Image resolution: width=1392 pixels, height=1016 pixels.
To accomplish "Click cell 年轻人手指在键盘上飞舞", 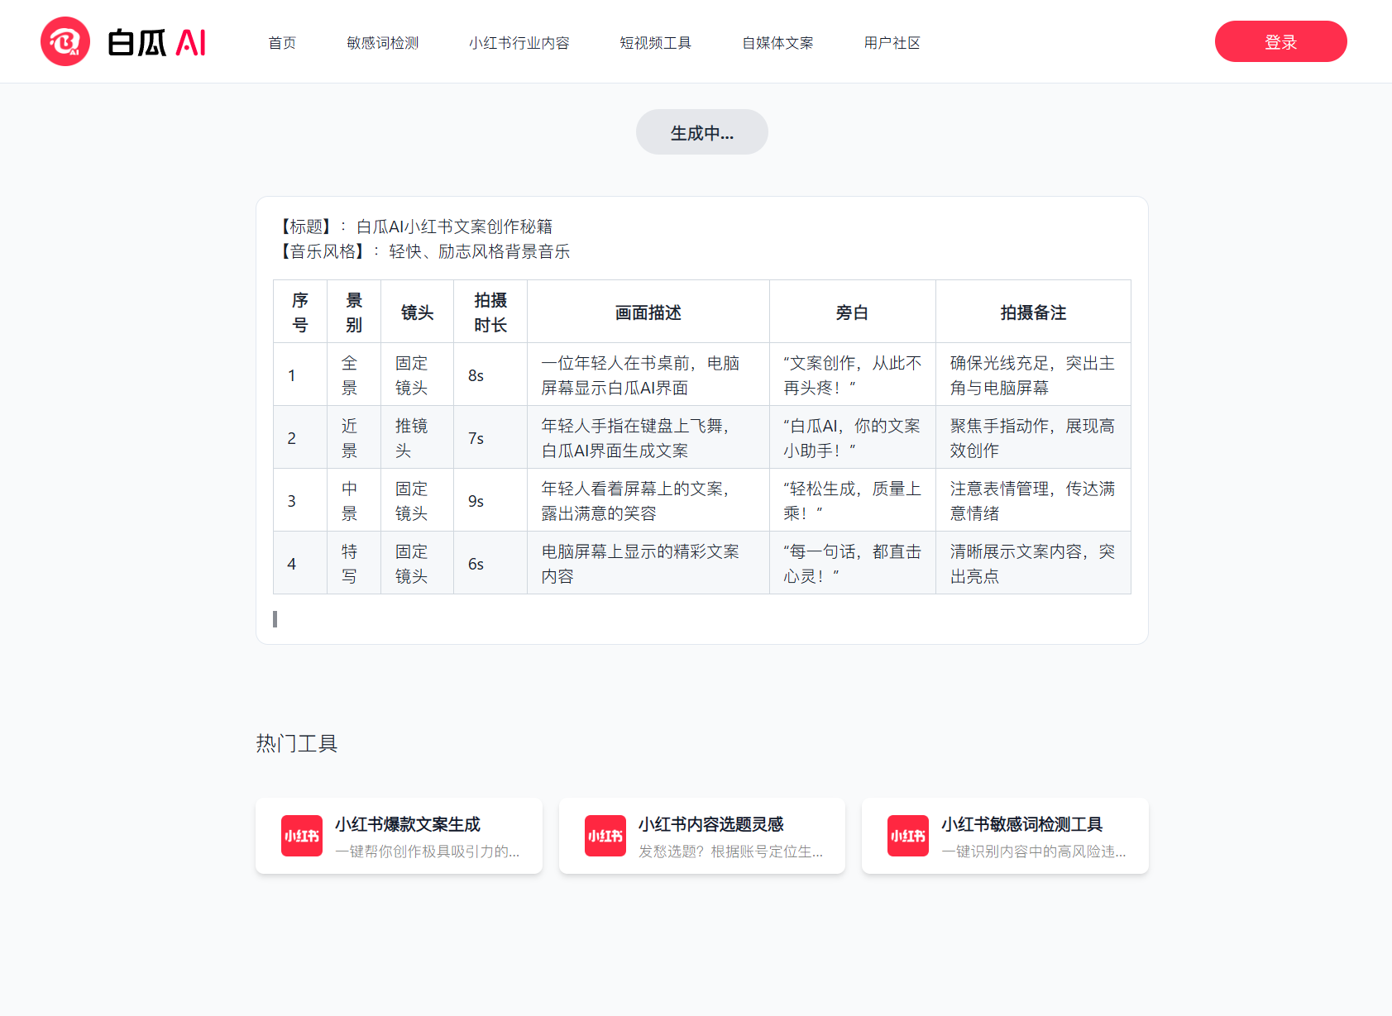I will coord(648,438).
